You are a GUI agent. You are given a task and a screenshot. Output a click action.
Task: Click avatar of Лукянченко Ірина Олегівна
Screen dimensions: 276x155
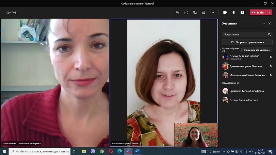[225, 66]
